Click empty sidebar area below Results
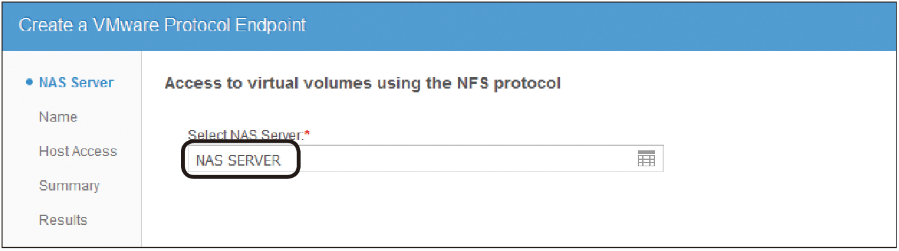Viewport: 899px width, 251px height. pos(71,238)
